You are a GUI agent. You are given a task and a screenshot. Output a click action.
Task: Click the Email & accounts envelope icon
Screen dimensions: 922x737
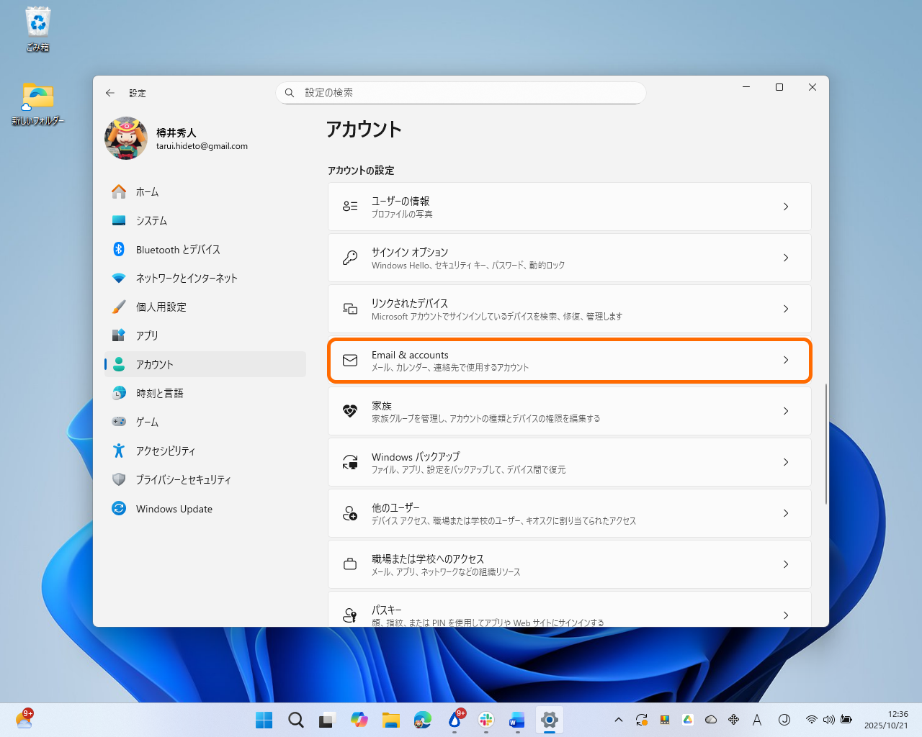pos(350,361)
